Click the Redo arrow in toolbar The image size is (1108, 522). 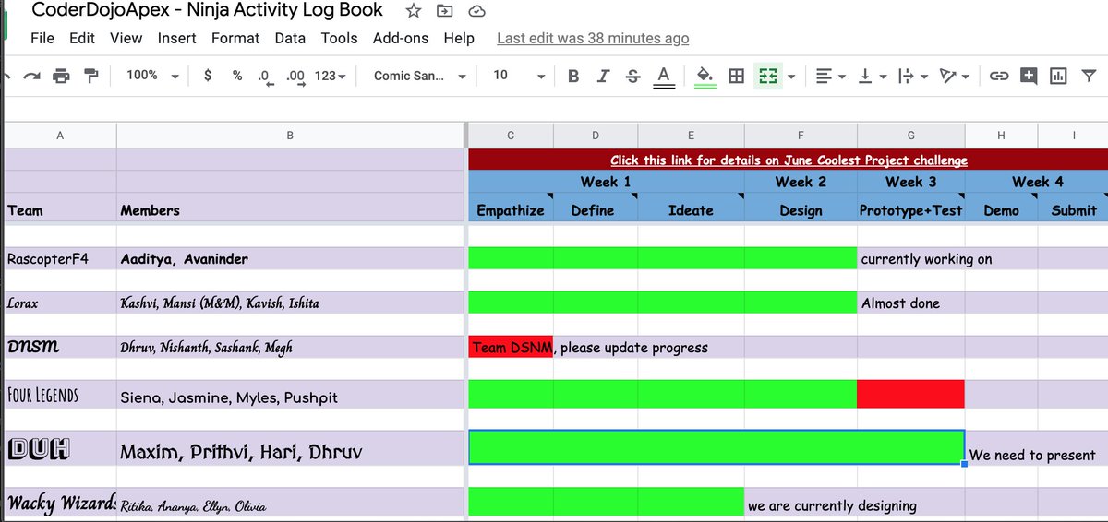[x=32, y=76]
